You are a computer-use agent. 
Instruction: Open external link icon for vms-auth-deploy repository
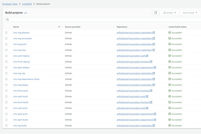[x=147, y=56]
